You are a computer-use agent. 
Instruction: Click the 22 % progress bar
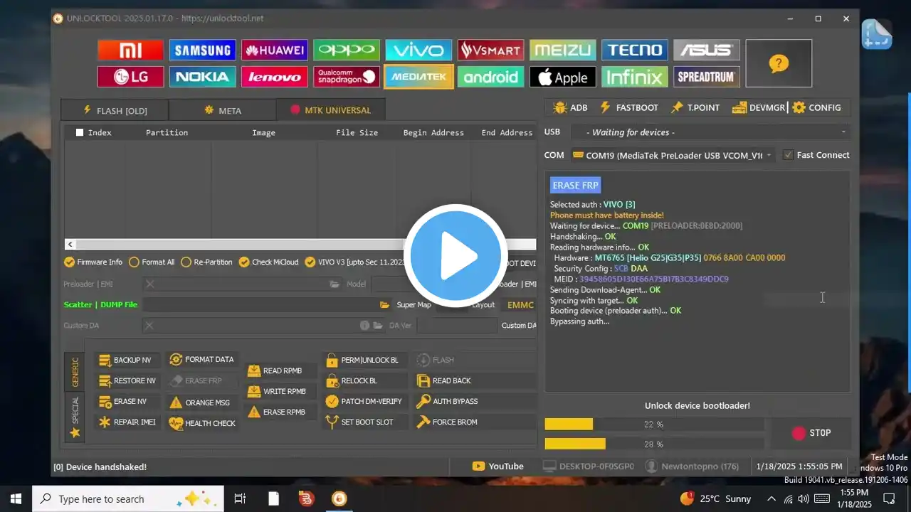click(654, 425)
